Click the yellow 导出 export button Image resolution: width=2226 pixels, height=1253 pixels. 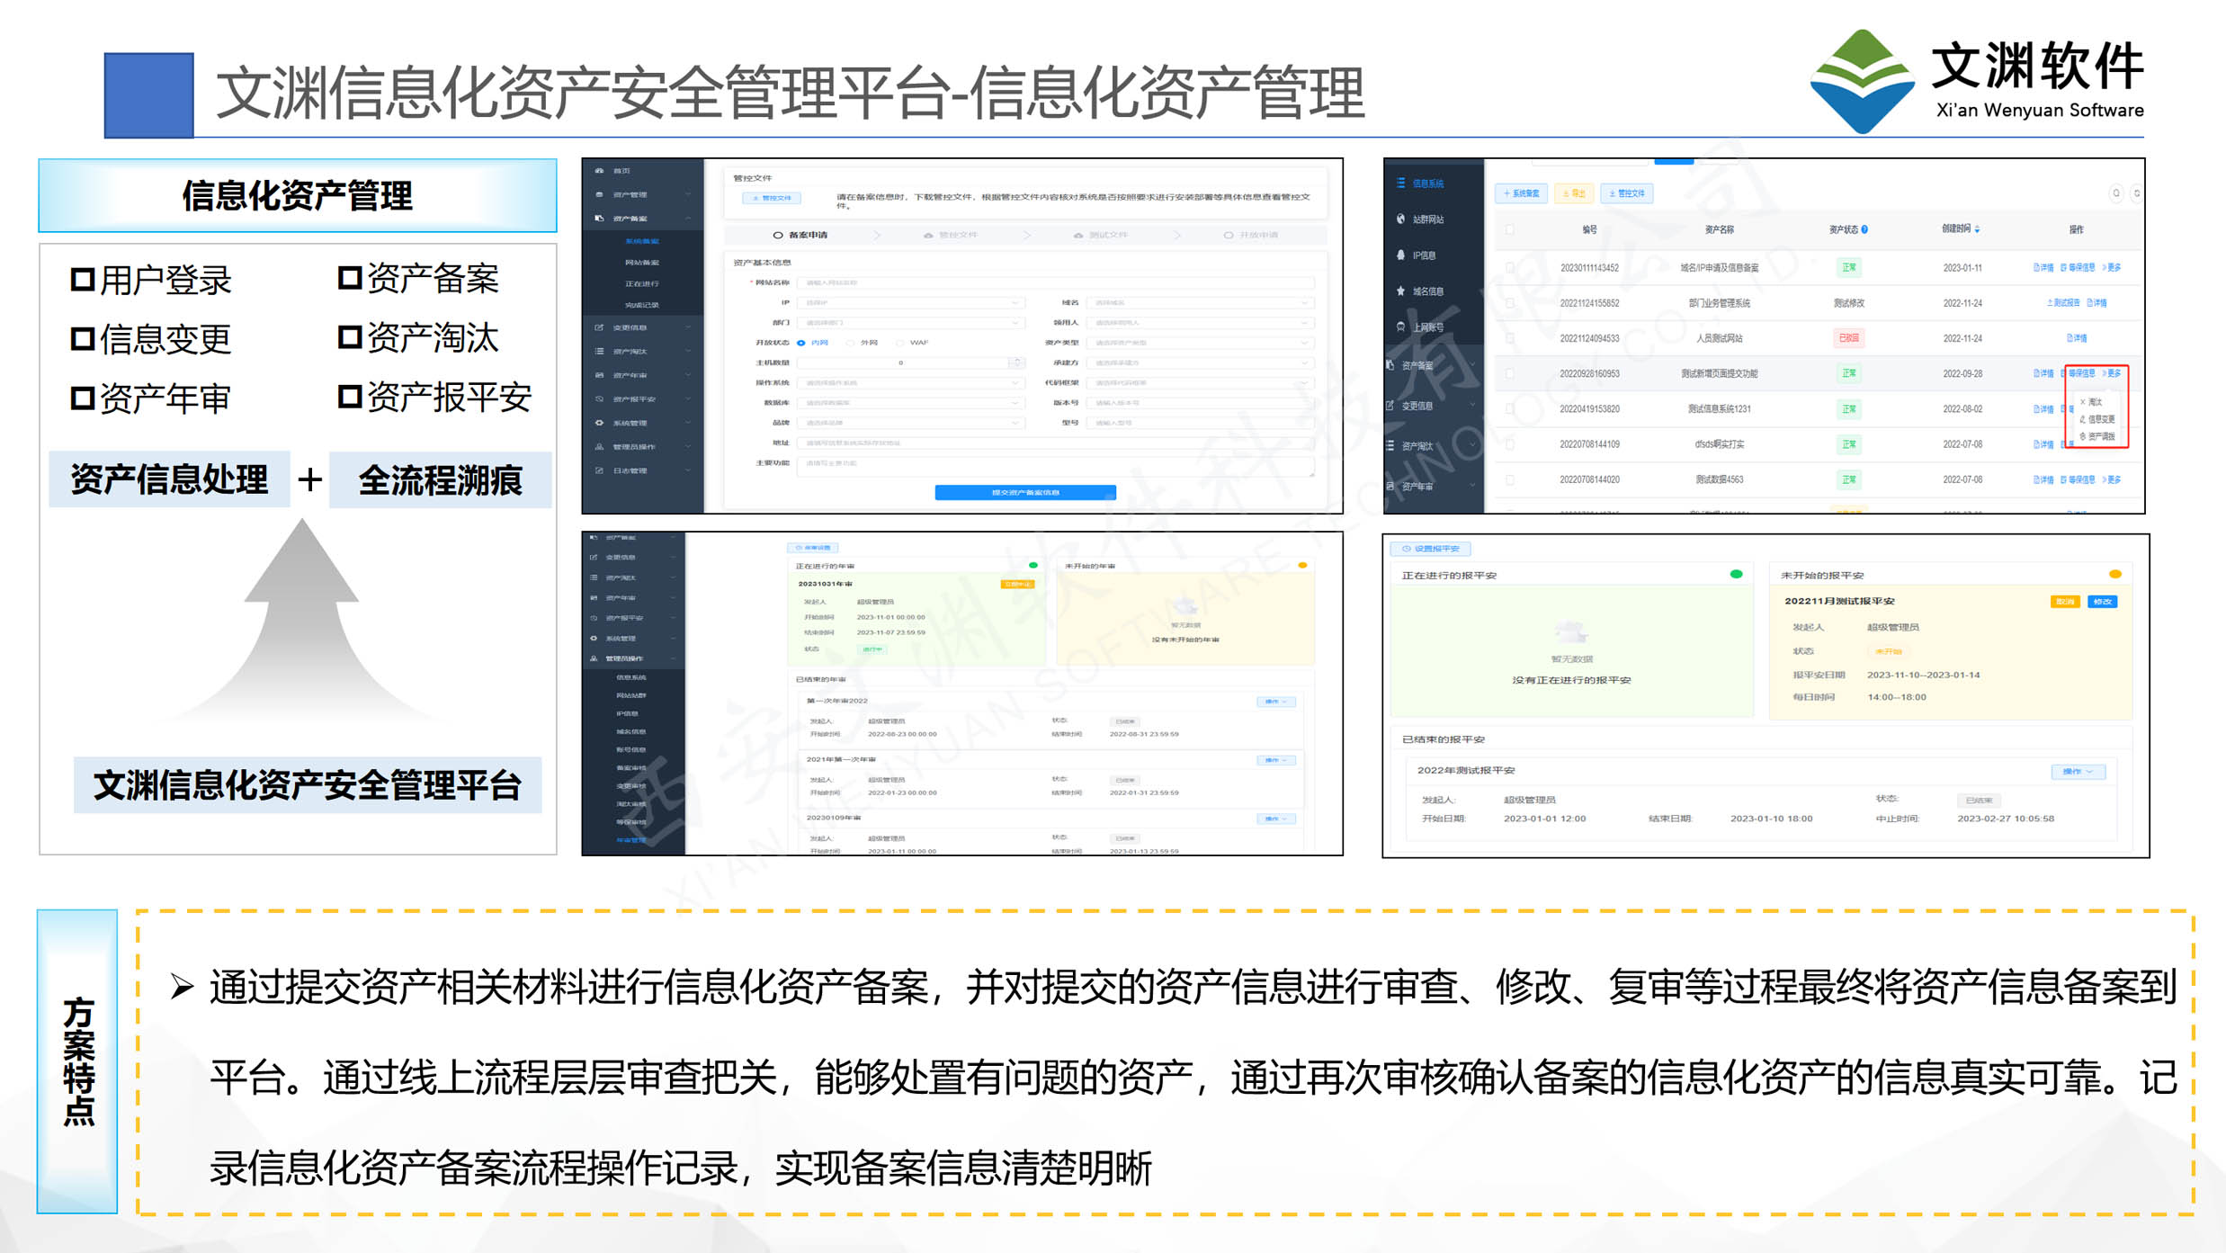[1574, 193]
